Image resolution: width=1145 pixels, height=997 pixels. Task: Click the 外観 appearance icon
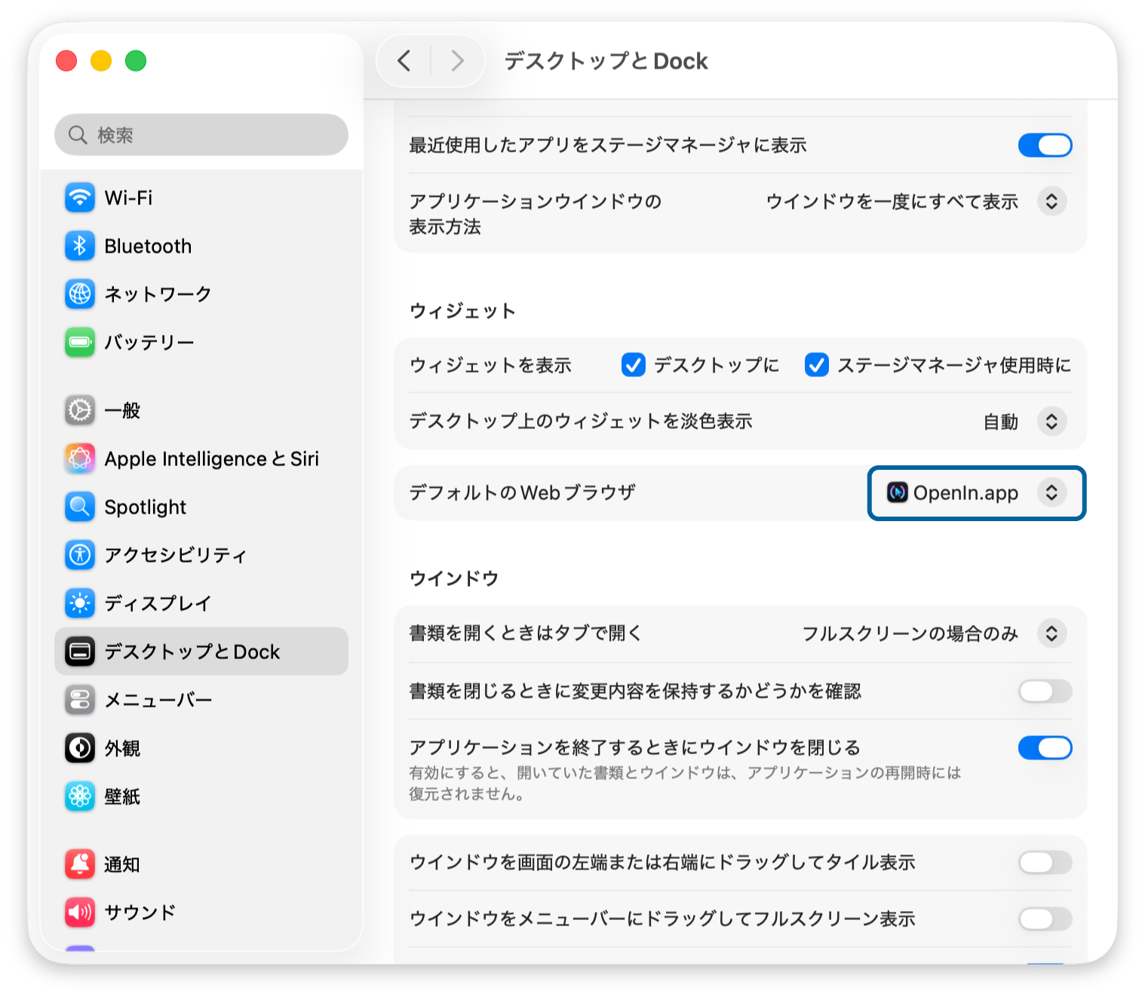click(x=80, y=748)
